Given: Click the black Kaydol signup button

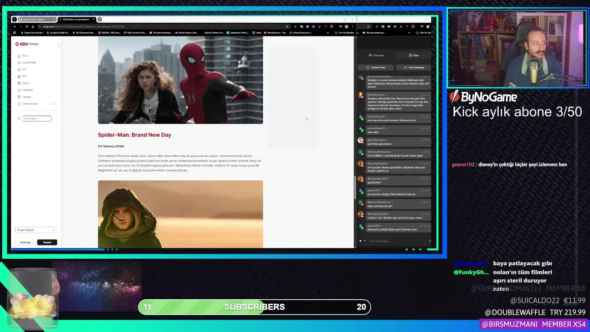Looking at the screenshot, I should tap(47, 242).
